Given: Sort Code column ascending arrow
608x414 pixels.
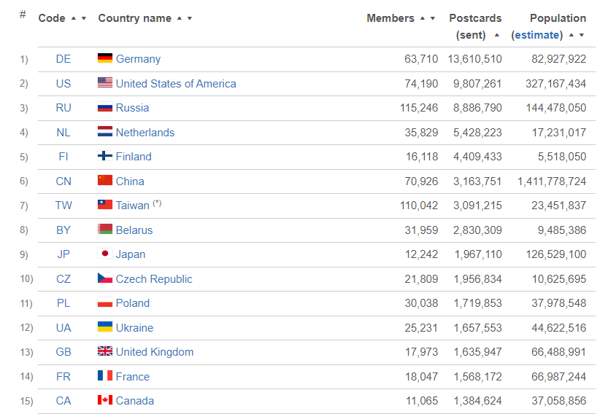Looking at the screenshot, I should (x=74, y=18).
